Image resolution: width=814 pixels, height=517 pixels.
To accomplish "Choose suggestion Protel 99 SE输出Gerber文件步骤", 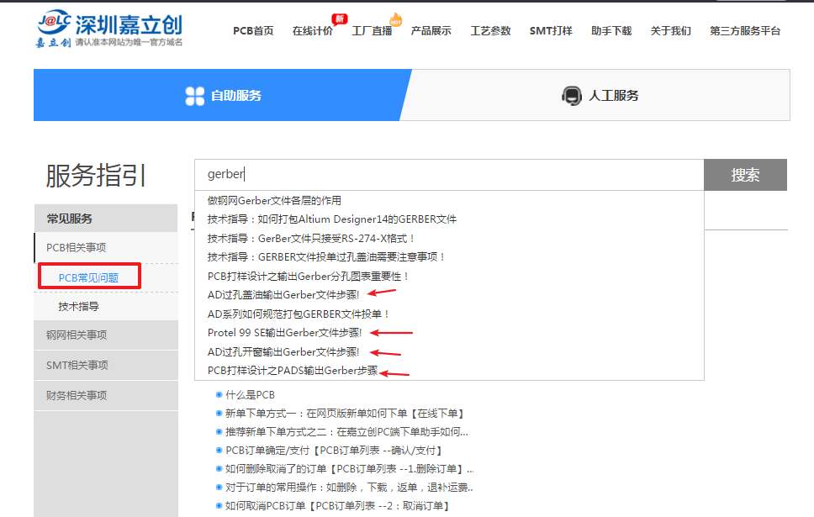I will [283, 333].
